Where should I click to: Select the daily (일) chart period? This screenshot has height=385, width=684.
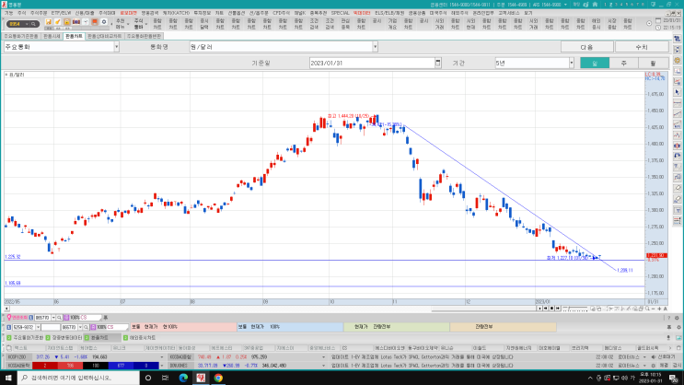(x=595, y=64)
